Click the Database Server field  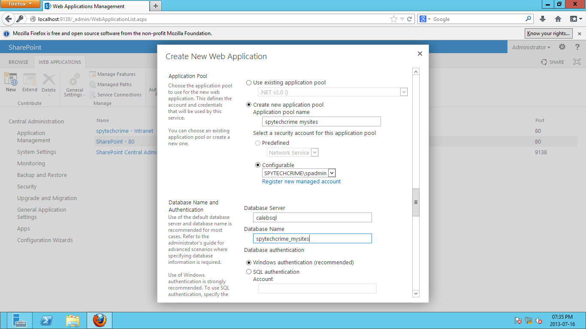(x=312, y=218)
